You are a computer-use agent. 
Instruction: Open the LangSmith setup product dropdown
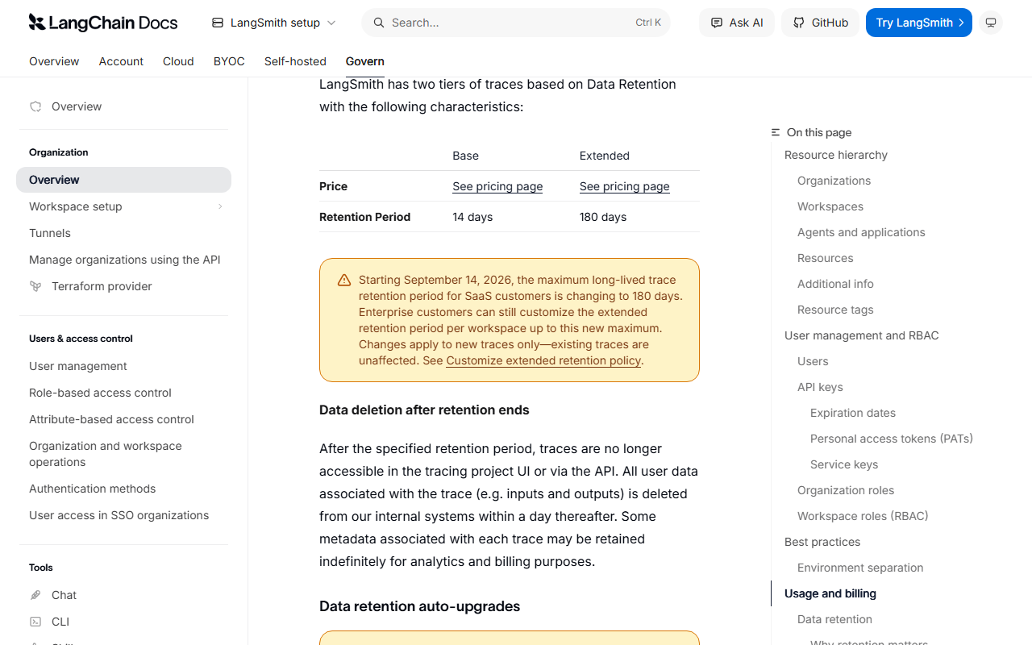tap(274, 23)
